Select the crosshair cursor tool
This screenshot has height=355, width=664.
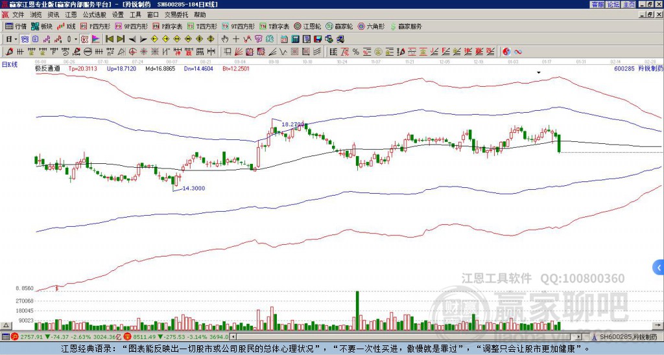click(236, 40)
